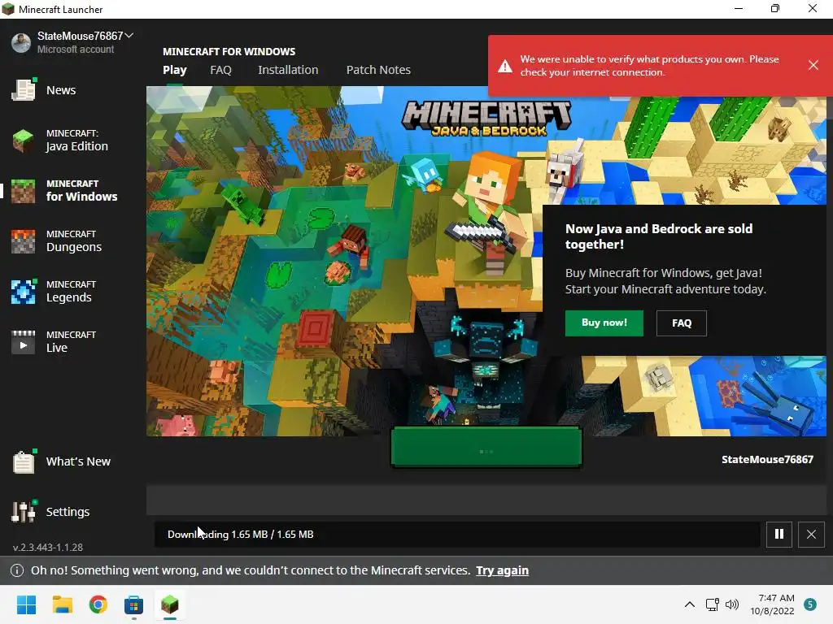833x624 pixels.
Task: Click the user profile avatar
Action: [x=21, y=42]
